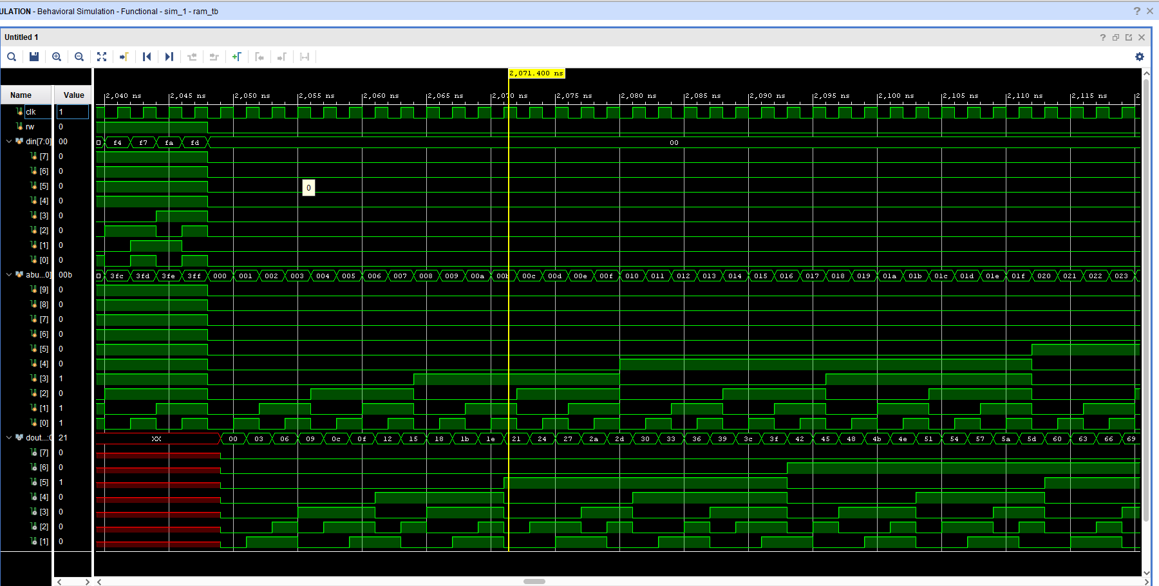Go to the previous marker

(x=259, y=57)
